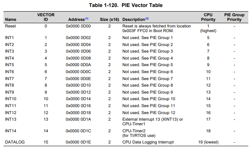
Task: Select address 0x0000 0D0A for INT5
Action: tap(78, 65)
